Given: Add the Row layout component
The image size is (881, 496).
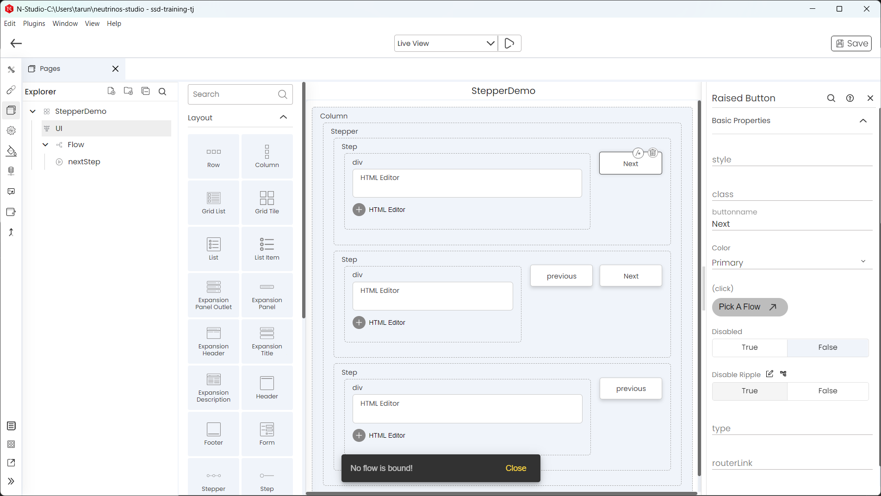Looking at the screenshot, I should click(x=213, y=156).
